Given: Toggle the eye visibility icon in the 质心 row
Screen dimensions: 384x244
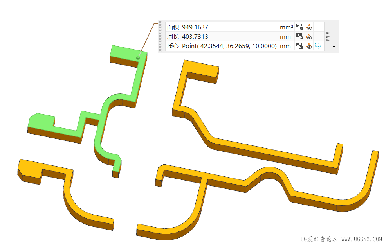Looking at the screenshot, I should point(309,46).
